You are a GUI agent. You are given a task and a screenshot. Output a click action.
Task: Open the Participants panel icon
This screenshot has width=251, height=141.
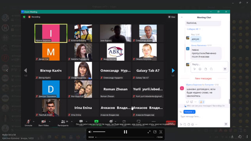coord(63,121)
